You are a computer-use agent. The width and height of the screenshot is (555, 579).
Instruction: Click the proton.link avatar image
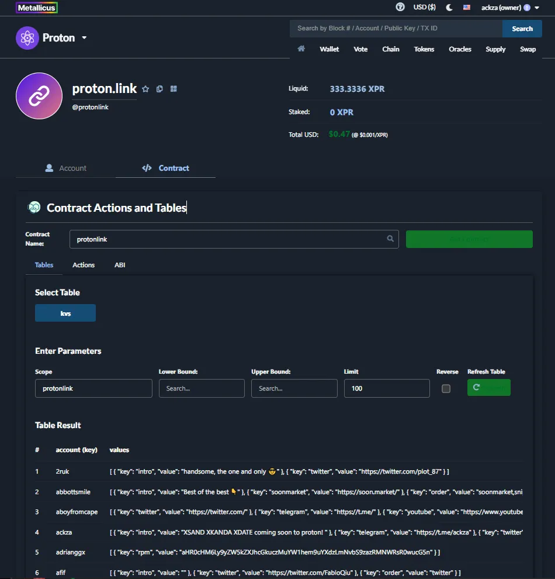pyautogui.click(x=39, y=96)
